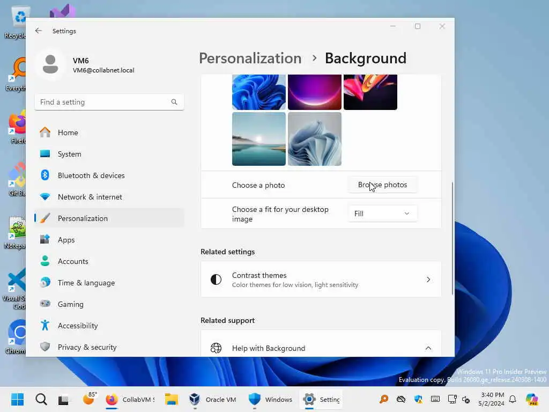Click the Contrast themes chevron arrow

pos(428,279)
